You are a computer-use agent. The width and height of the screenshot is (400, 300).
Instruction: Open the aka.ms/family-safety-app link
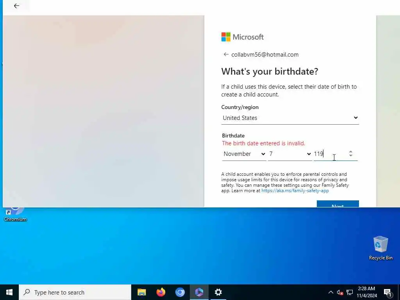tap(295, 191)
